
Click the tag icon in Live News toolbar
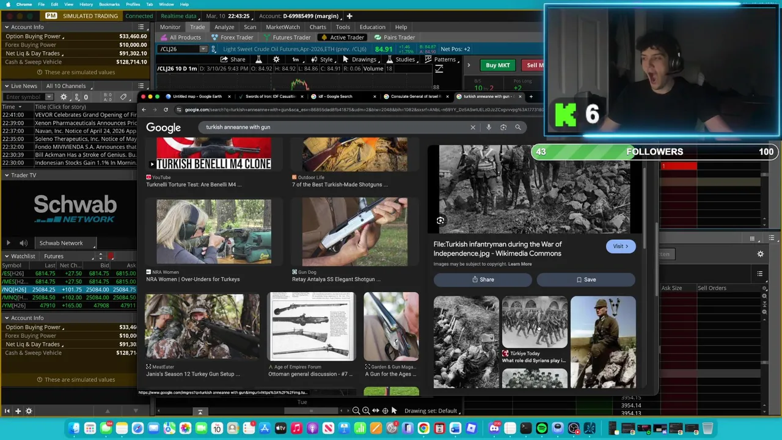(x=123, y=97)
